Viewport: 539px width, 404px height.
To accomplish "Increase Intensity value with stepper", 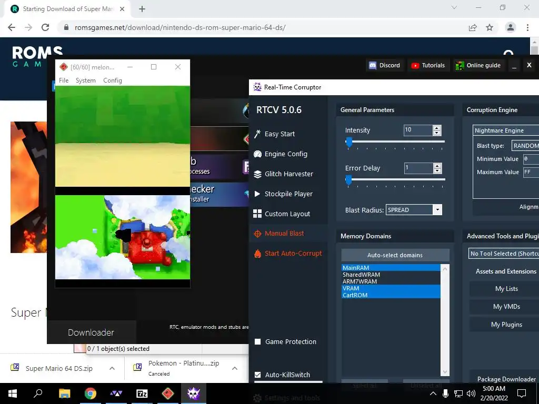I will click(437, 128).
